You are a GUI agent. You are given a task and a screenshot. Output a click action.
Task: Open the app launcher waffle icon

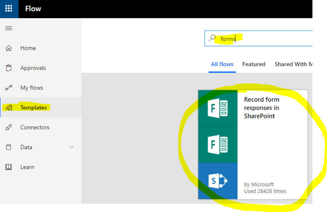(9, 8)
